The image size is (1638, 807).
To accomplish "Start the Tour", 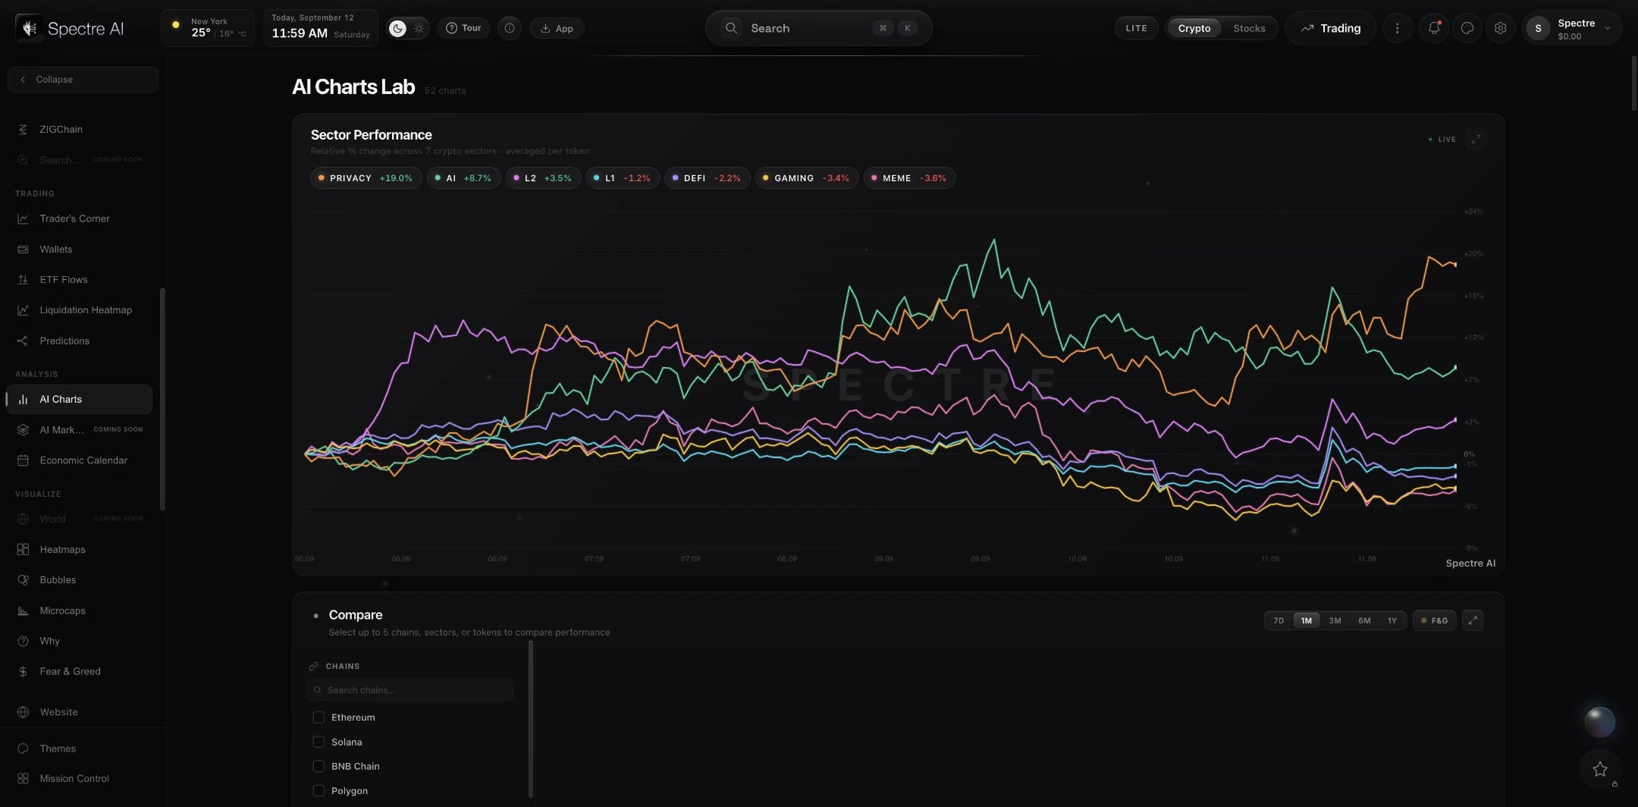I will point(463,28).
